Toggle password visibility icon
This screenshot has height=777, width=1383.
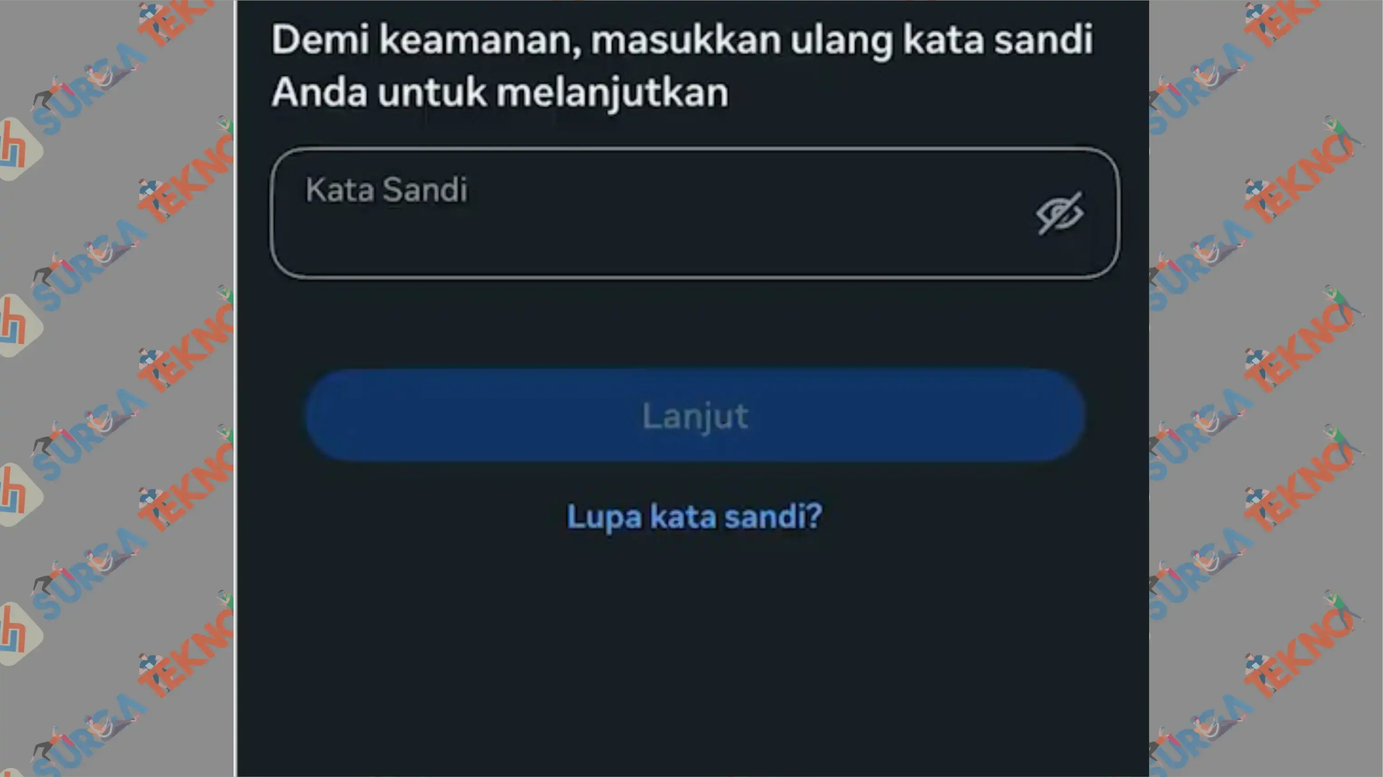[x=1057, y=212]
